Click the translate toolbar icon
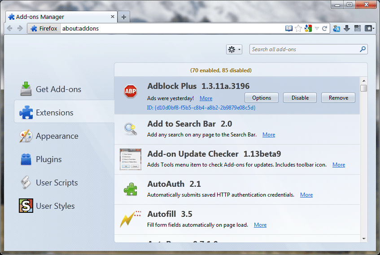The height and width of the screenshot is (255, 380). 336,28
